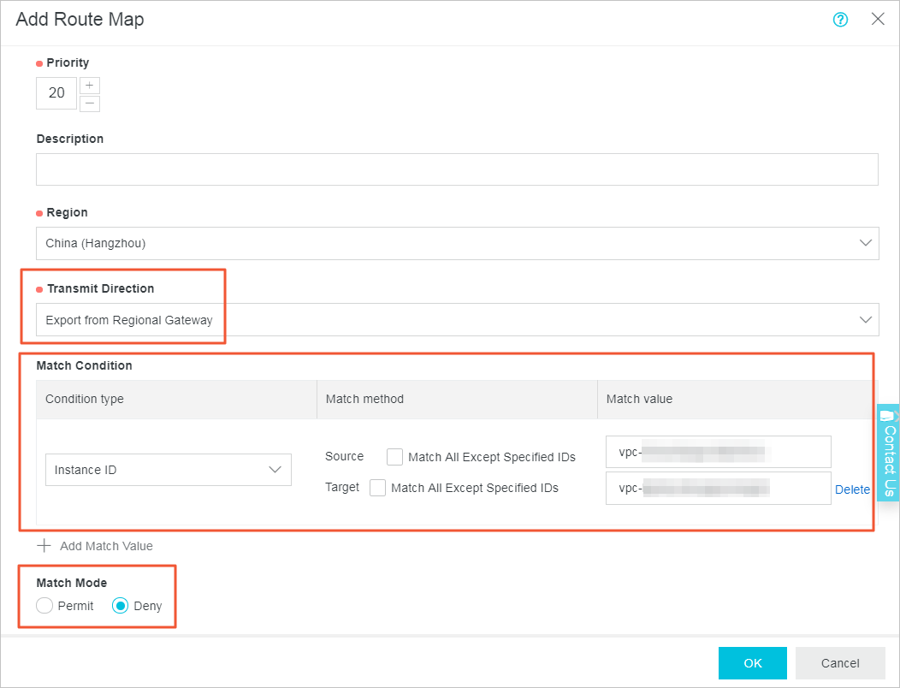The width and height of the screenshot is (900, 688).
Task: Click the Cancel button
Action: tap(840, 663)
